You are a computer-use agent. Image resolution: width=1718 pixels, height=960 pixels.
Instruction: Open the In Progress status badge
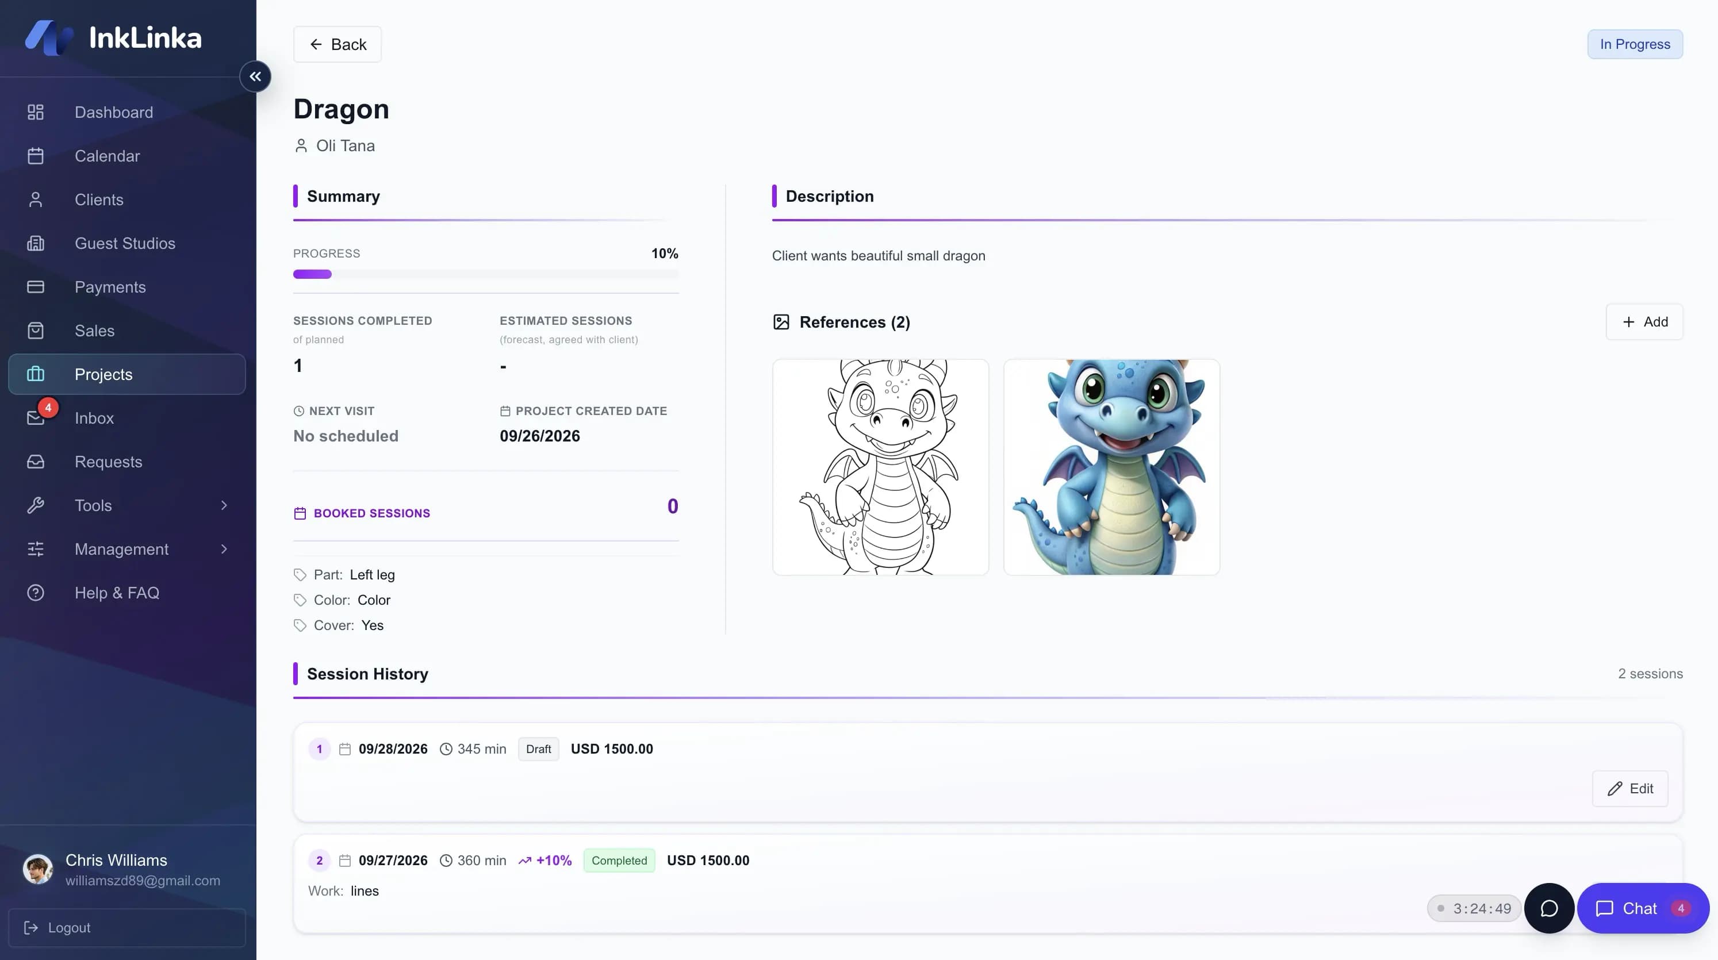click(1635, 44)
